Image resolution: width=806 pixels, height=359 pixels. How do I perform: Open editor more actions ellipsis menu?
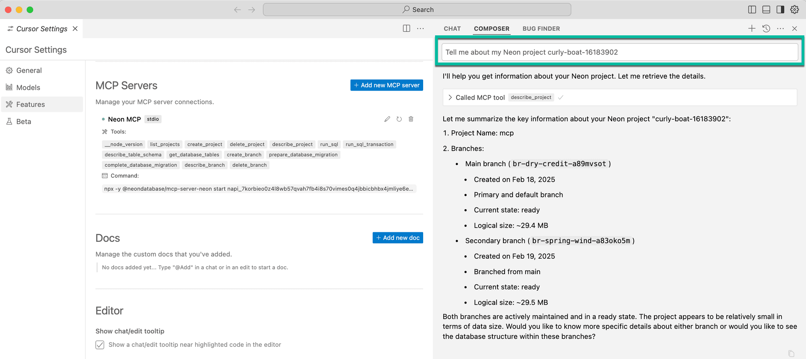[x=420, y=29]
